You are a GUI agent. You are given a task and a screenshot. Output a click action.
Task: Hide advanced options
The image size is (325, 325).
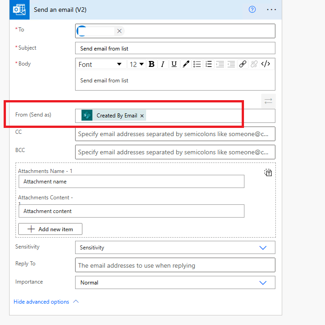[x=41, y=302]
